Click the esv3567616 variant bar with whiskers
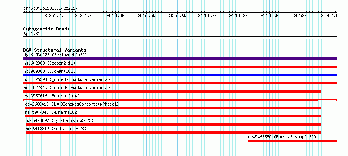The width and height of the screenshot is (348, 156). (x=180, y=100)
